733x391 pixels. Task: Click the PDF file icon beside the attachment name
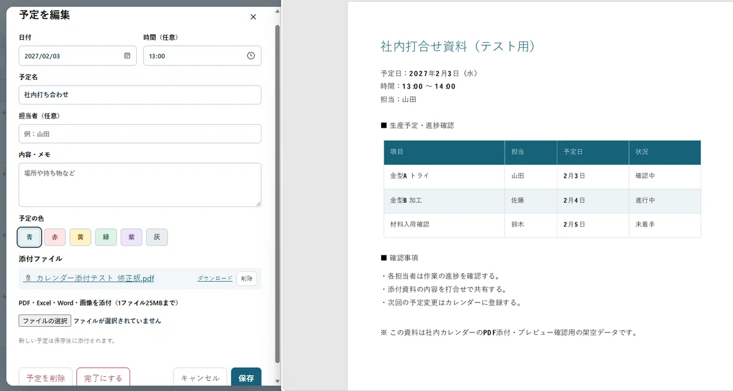point(27,279)
